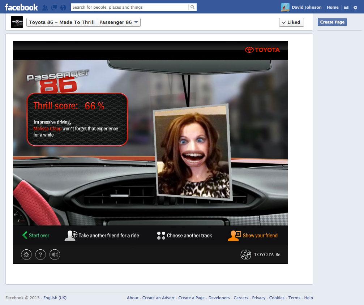Open Create an Advert footer link

[x=158, y=298]
